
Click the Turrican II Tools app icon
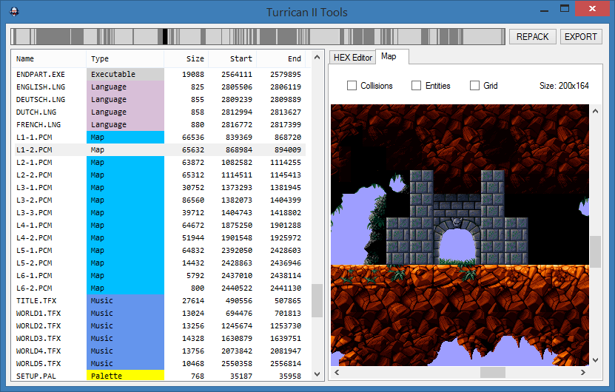pos(14,12)
